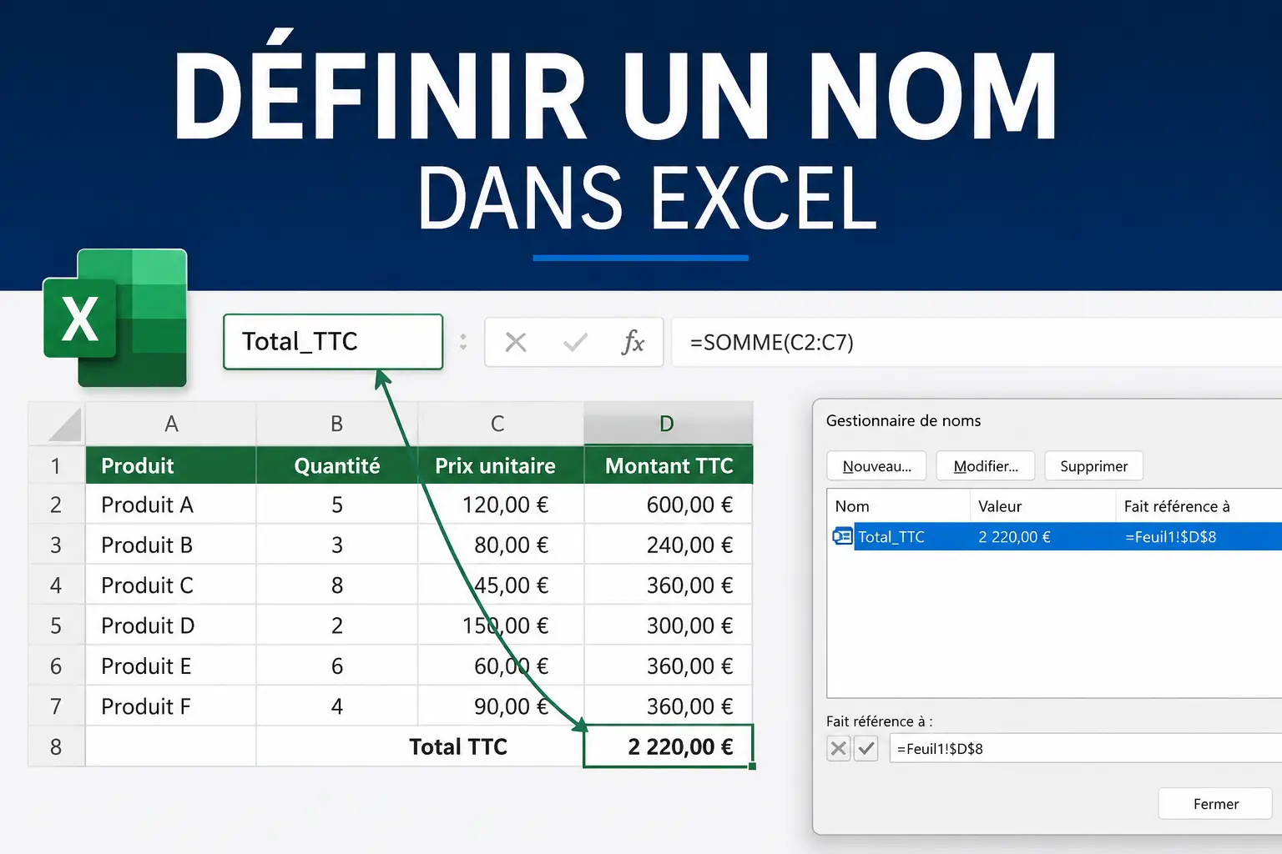Open Insert Function fx button
Viewport: 1282px width, 854px height.
pos(633,342)
